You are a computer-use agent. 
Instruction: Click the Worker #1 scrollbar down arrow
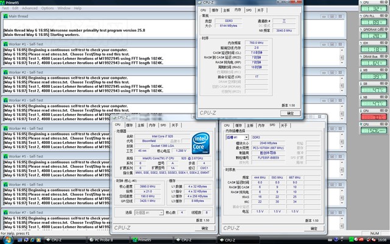(342, 63)
